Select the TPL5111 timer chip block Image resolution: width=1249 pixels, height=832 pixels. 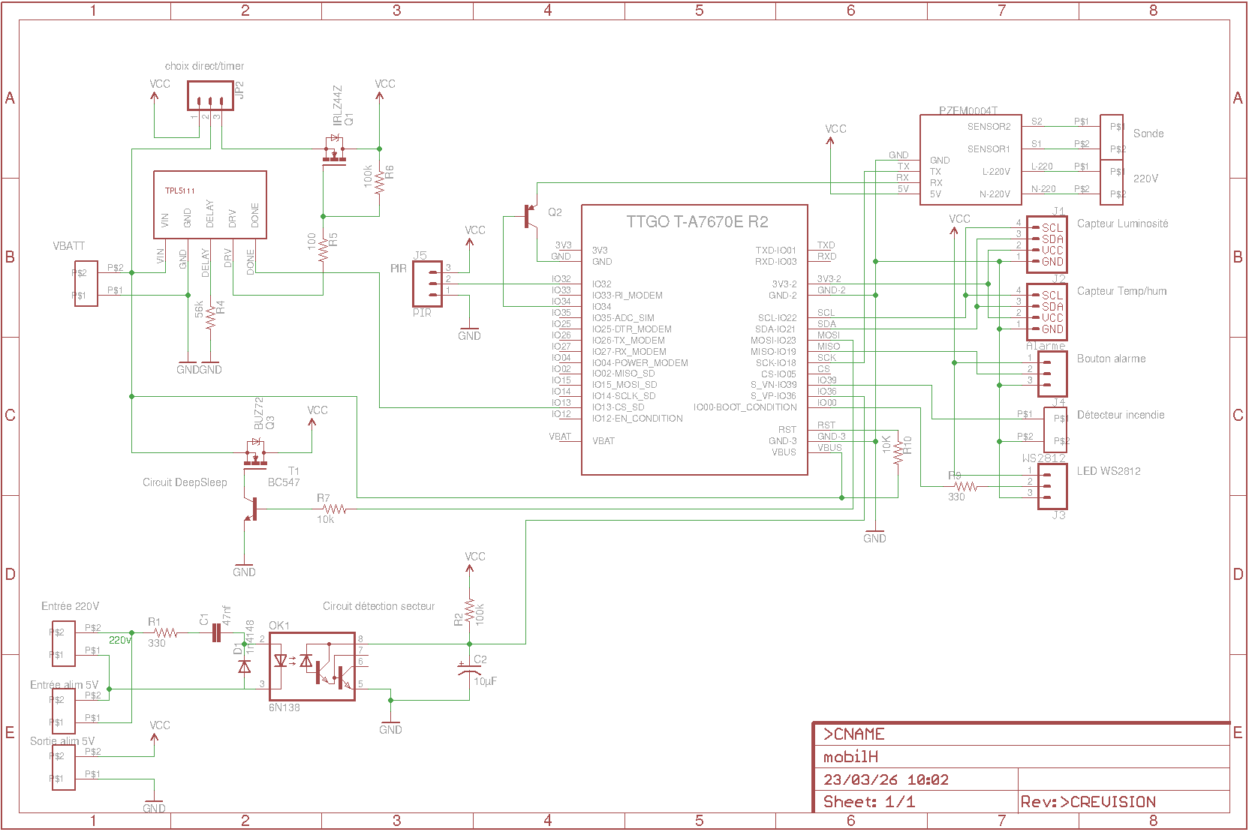[x=209, y=205]
